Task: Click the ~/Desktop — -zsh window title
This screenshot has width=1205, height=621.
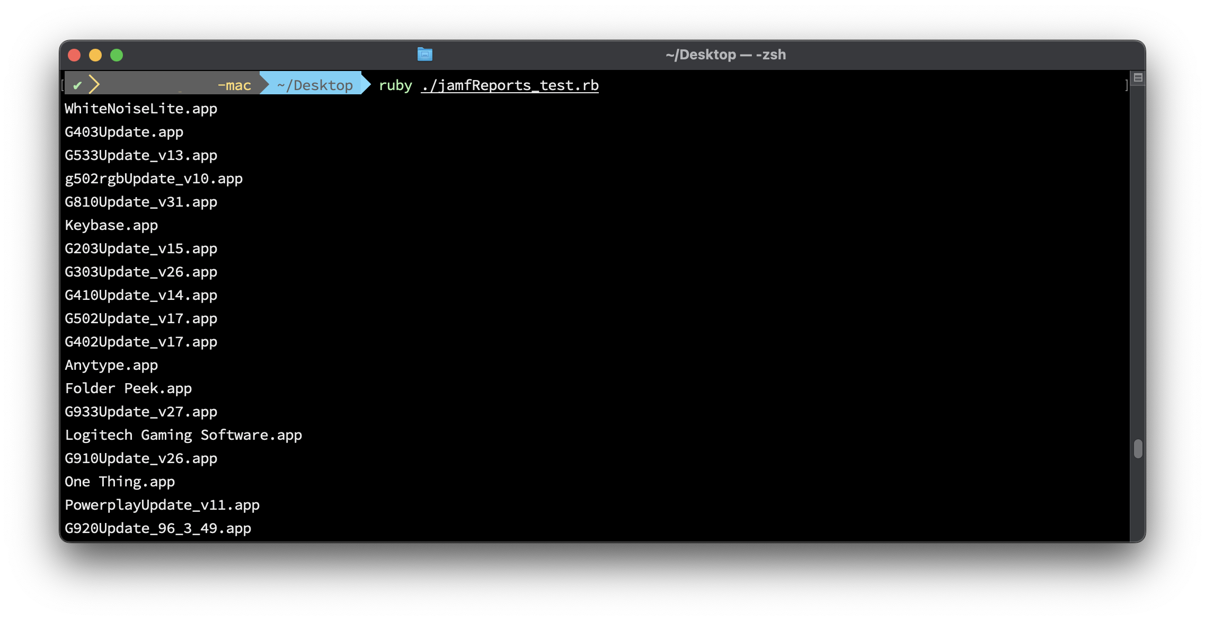Action: point(725,55)
